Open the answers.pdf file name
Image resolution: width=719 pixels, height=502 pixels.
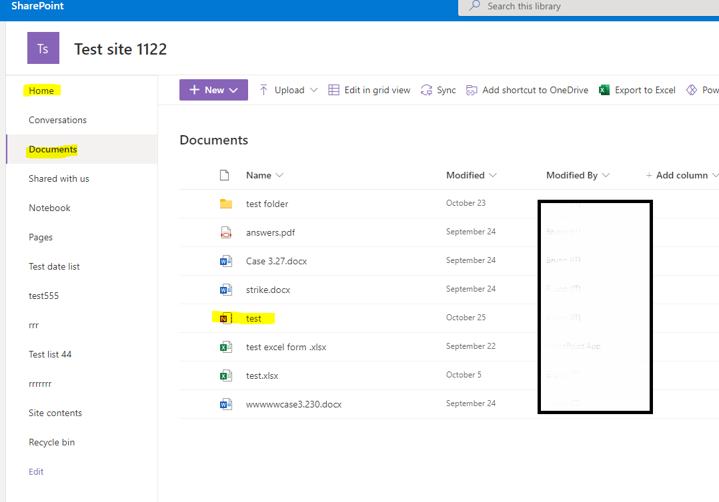(x=271, y=232)
